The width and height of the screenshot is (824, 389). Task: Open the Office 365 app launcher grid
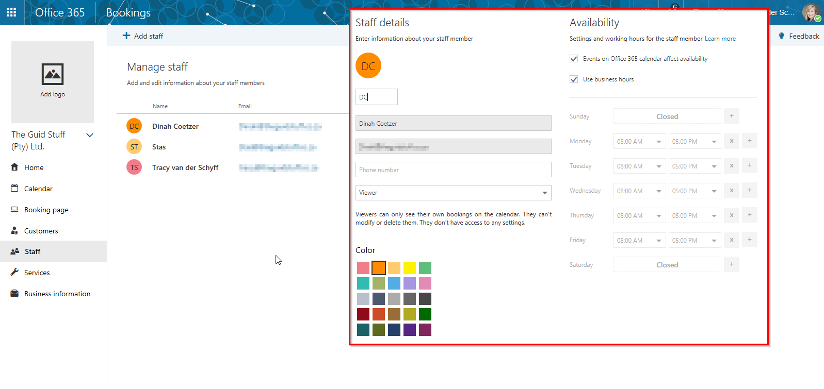[x=11, y=12]
